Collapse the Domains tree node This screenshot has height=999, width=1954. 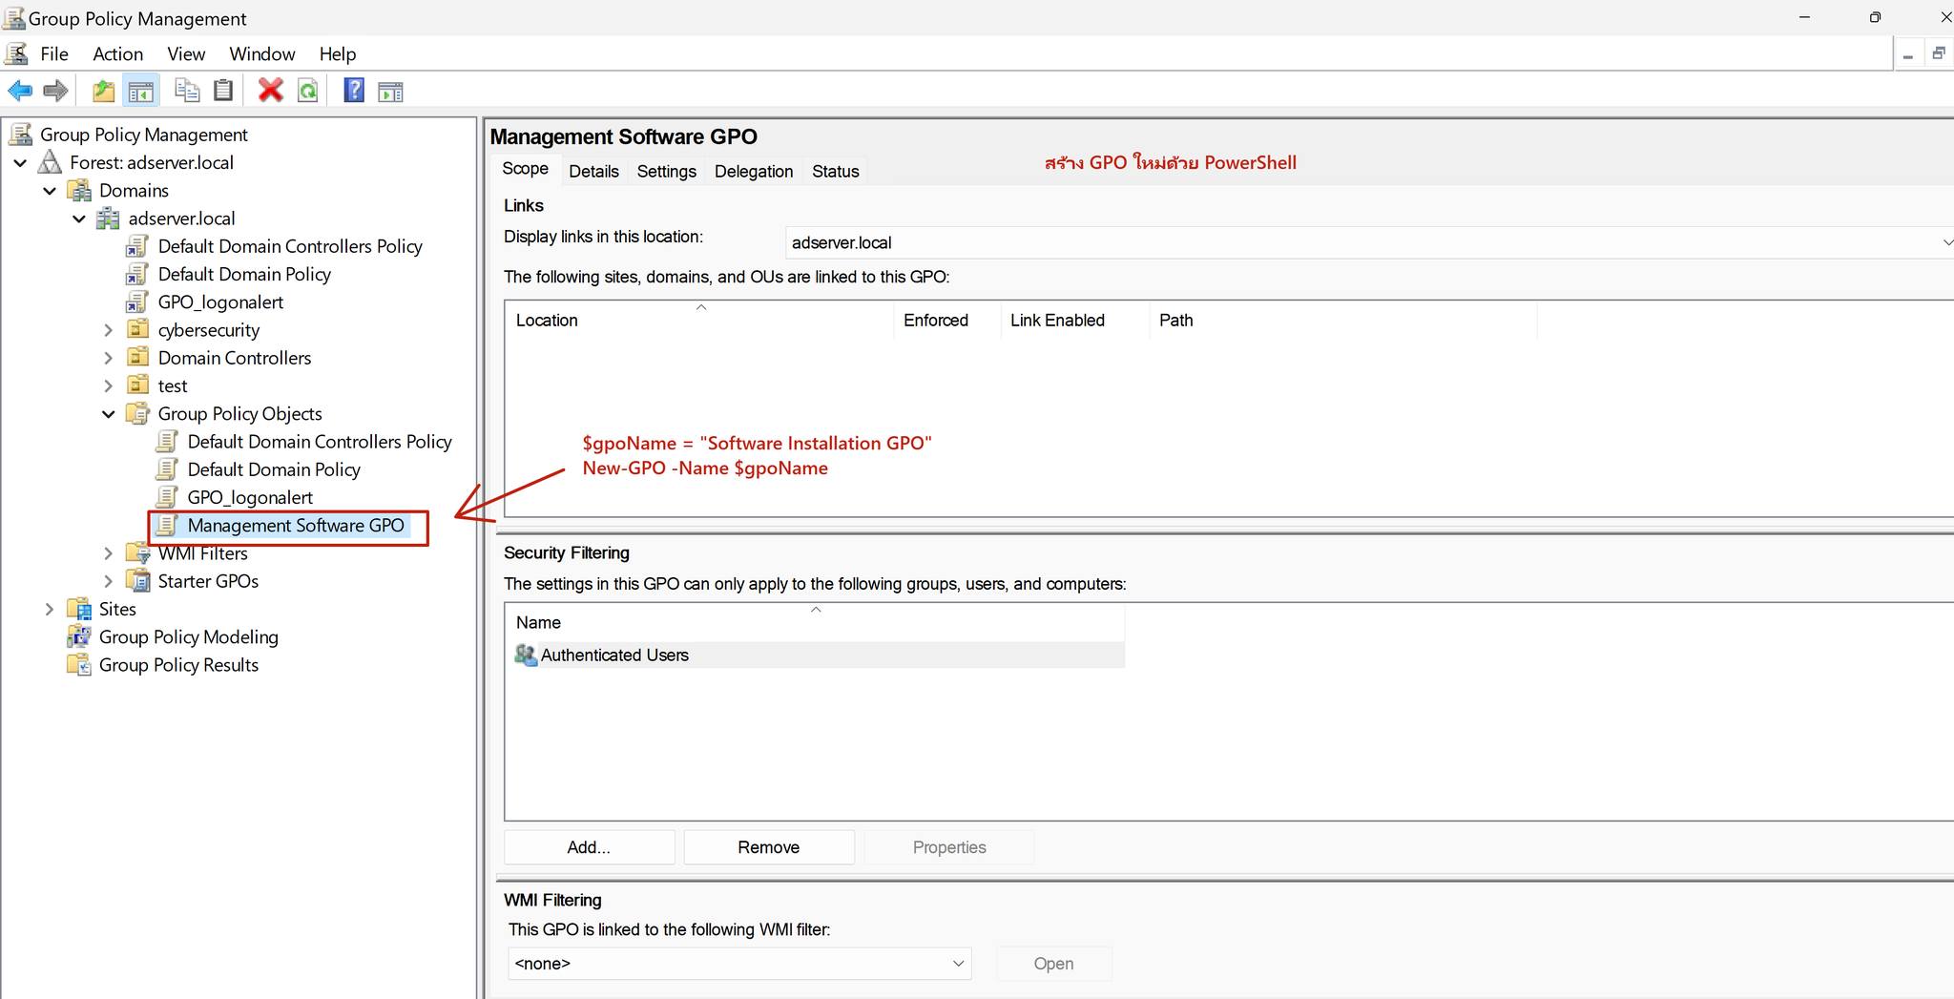50,191
